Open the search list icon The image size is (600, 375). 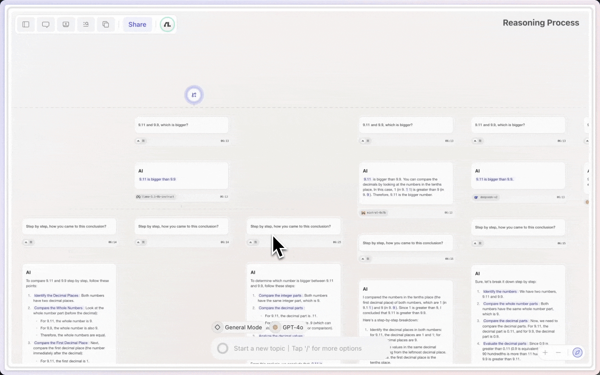click(86, 24)
